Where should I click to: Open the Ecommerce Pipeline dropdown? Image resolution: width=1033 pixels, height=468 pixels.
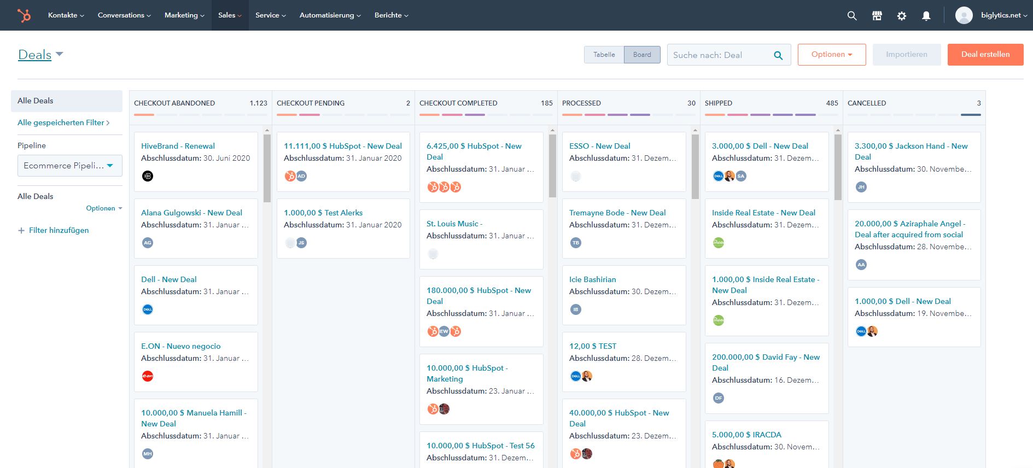69,166
